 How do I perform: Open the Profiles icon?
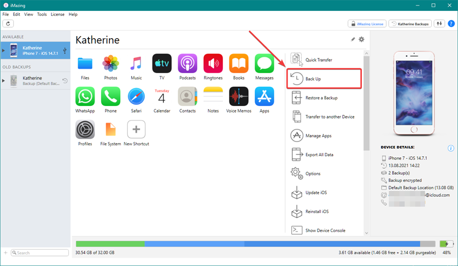[x=85, y=129]
